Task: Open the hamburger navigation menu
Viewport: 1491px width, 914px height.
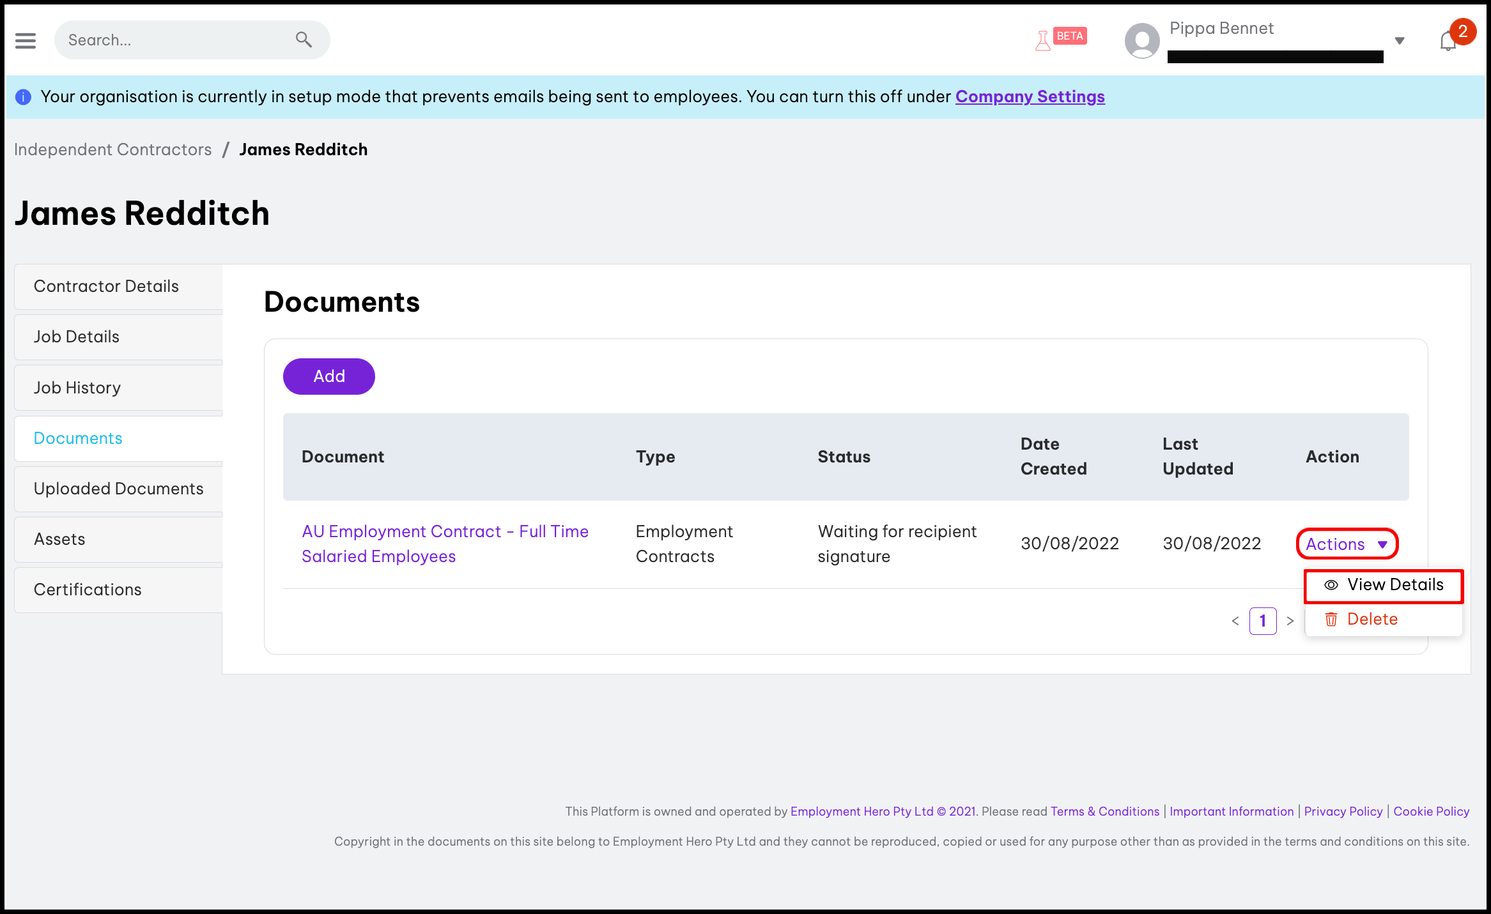Action: tap(26, 40)
